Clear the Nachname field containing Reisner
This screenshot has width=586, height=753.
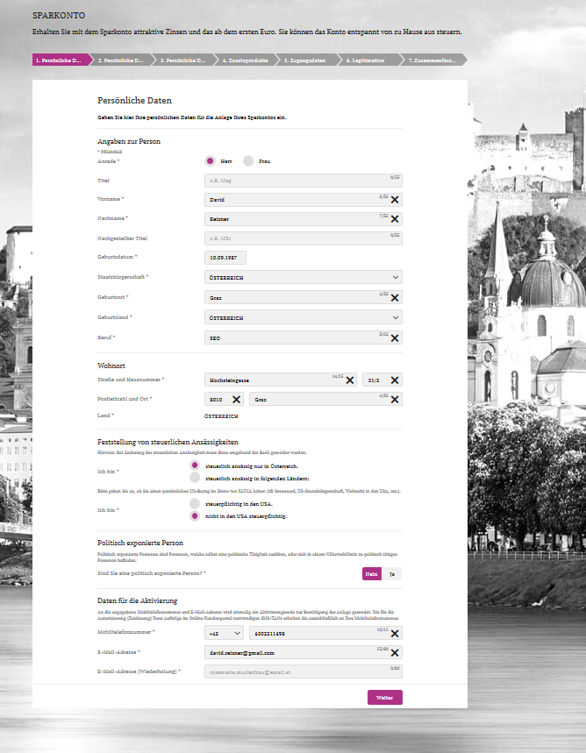point(394,219)
